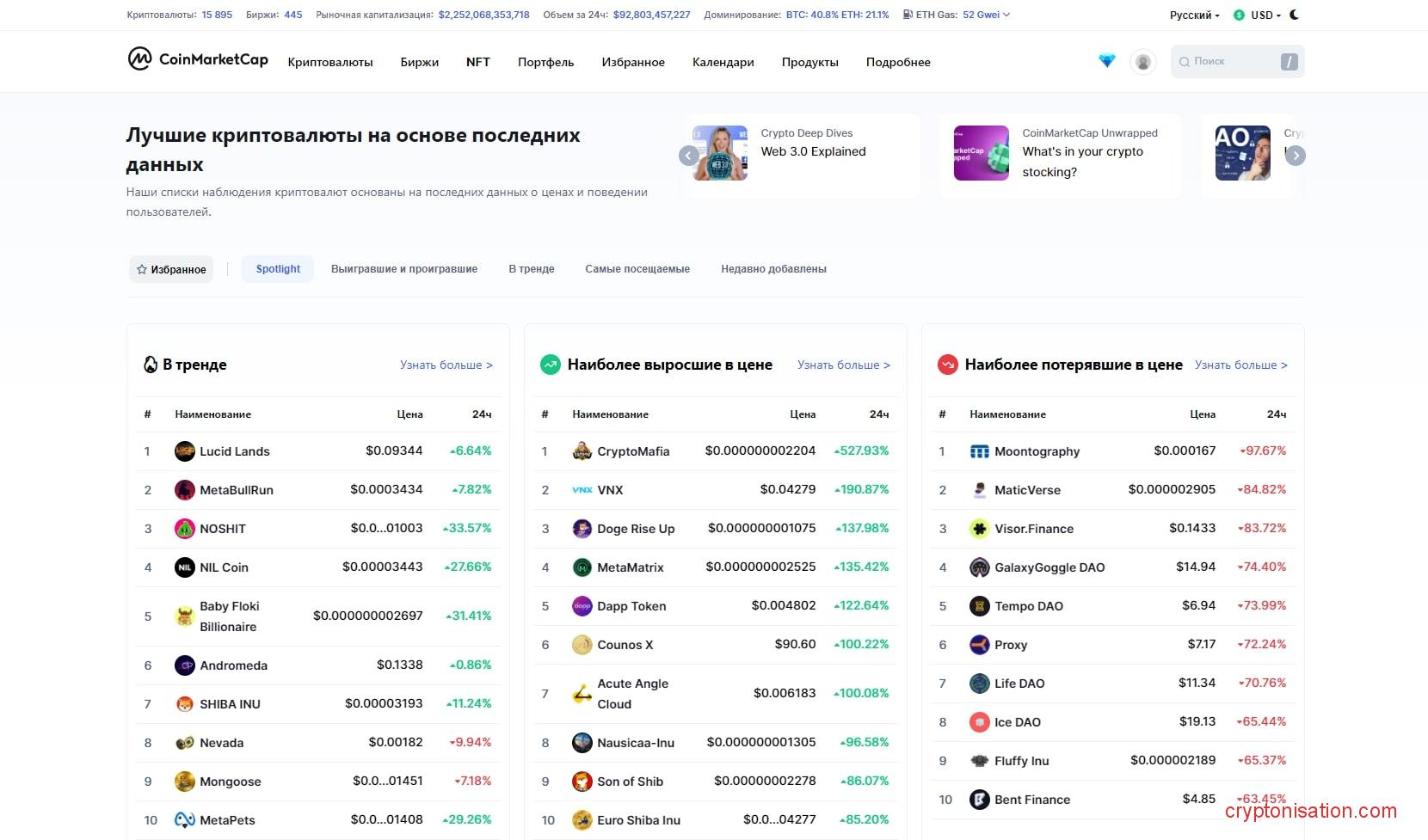
Task: Switch to the В тренде tab
Action: click(531, 269)
